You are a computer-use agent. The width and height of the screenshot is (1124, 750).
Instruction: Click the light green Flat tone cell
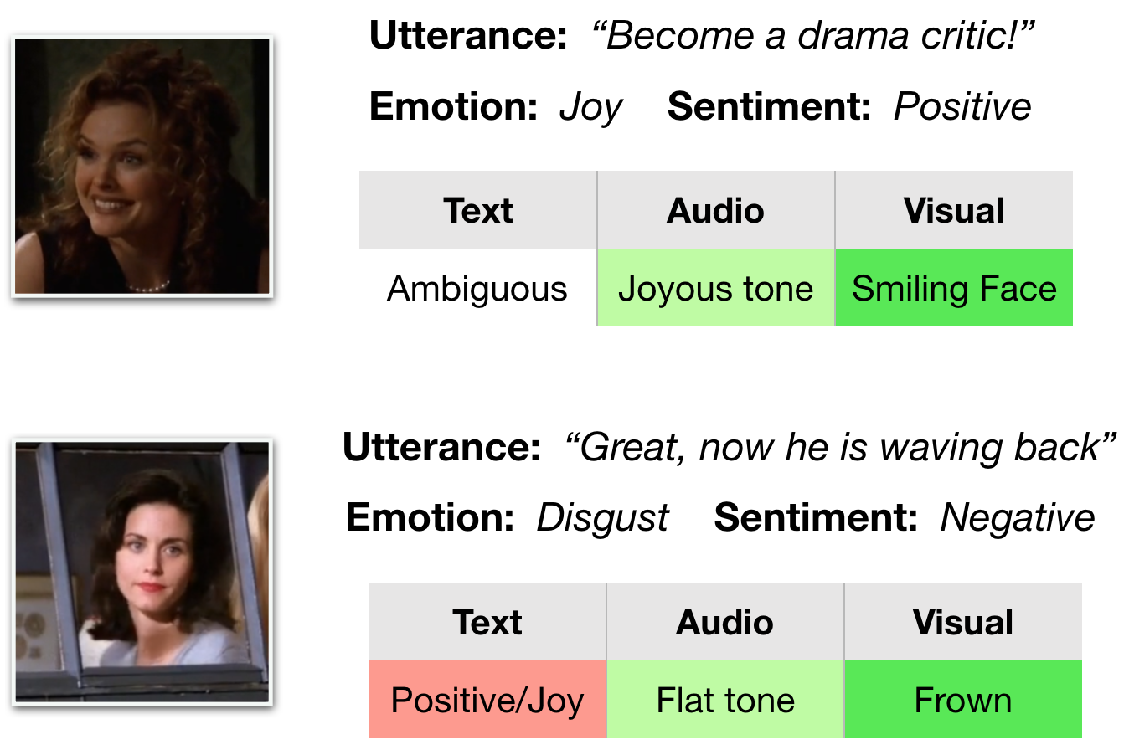(x=725, y=700)
